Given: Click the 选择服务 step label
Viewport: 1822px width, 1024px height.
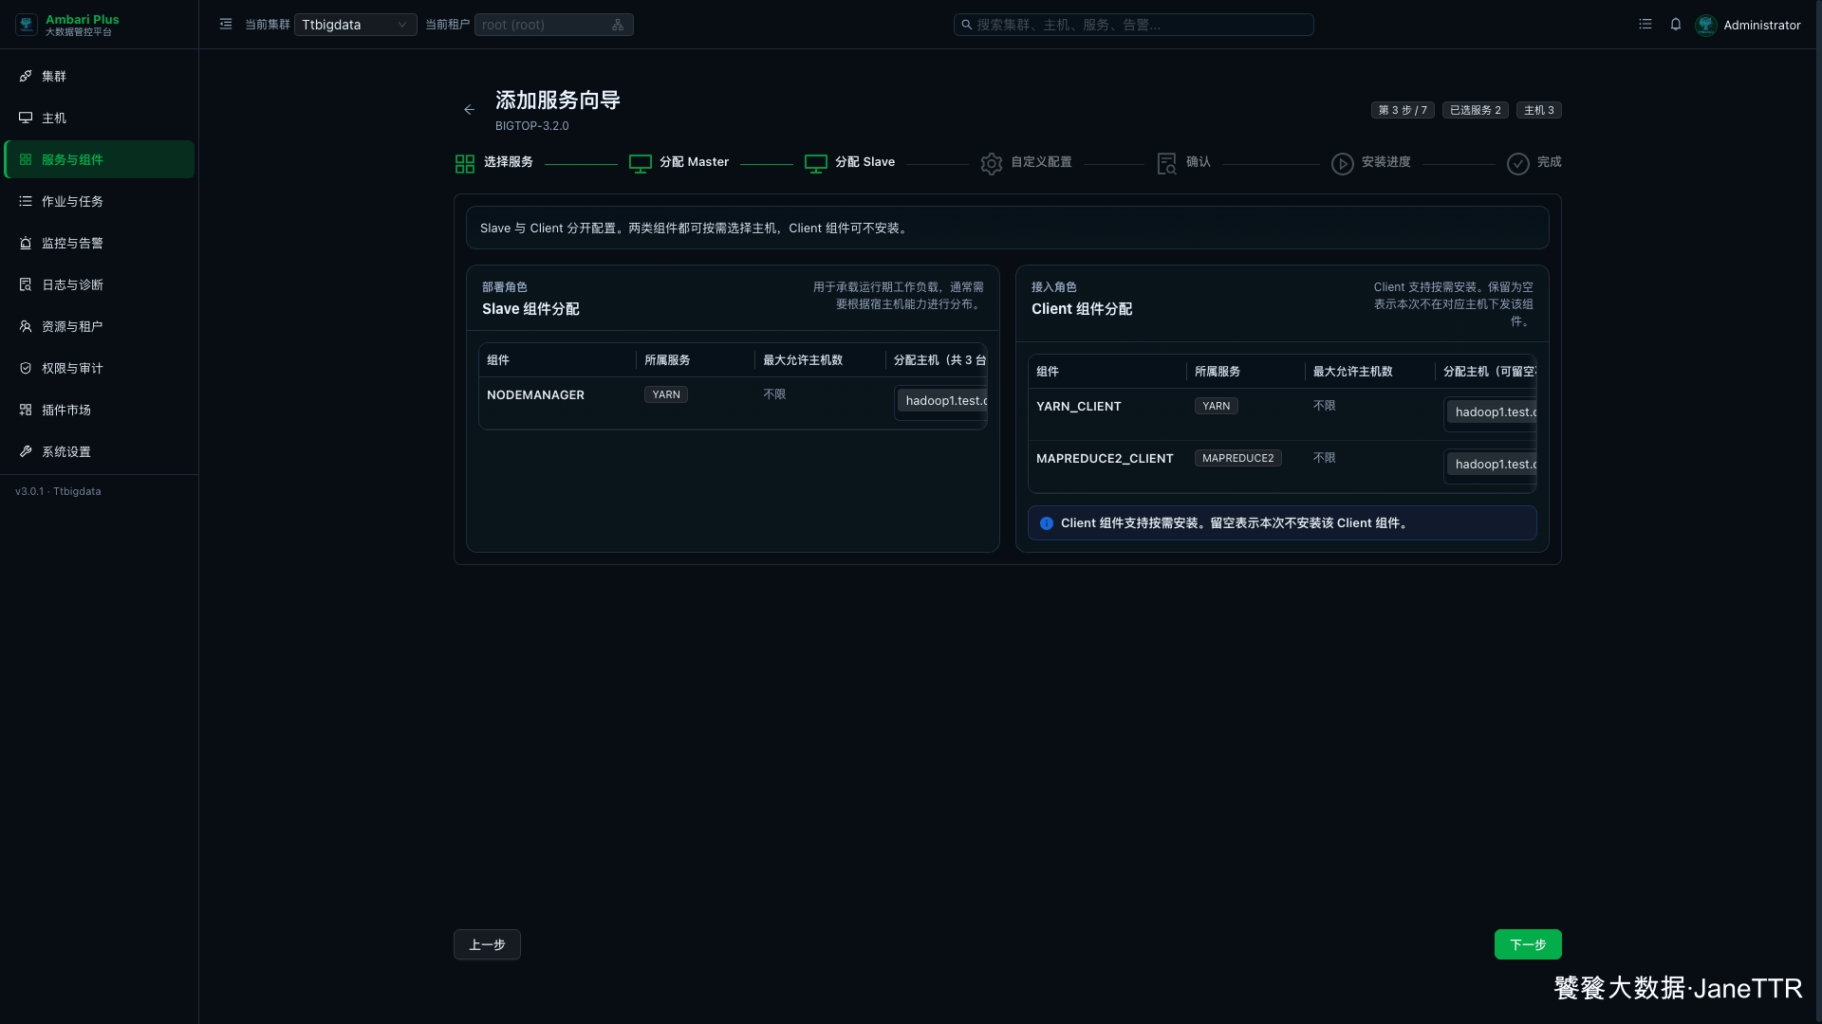Looking at the screenshot, I should tap(509, 162).
